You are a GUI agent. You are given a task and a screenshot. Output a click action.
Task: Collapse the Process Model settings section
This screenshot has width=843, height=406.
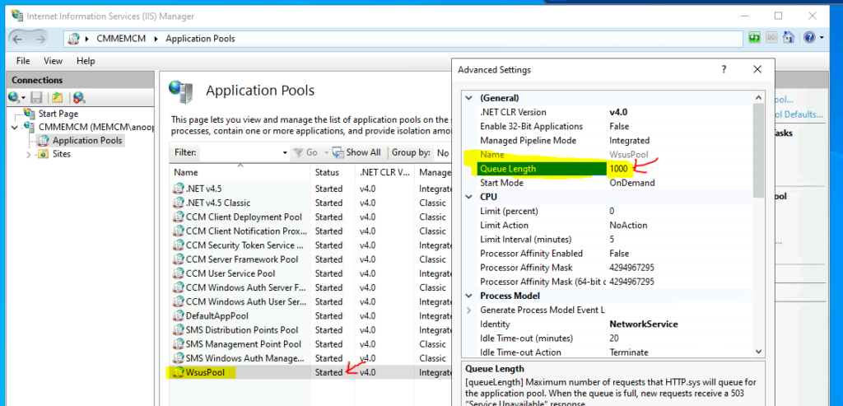pyautogui.click(x=468, y=296)
